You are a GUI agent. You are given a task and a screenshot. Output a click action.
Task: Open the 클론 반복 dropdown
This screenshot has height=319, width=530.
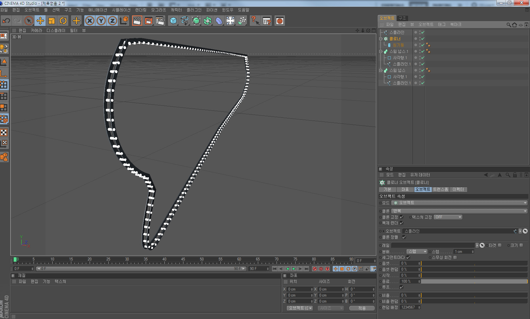459,211
